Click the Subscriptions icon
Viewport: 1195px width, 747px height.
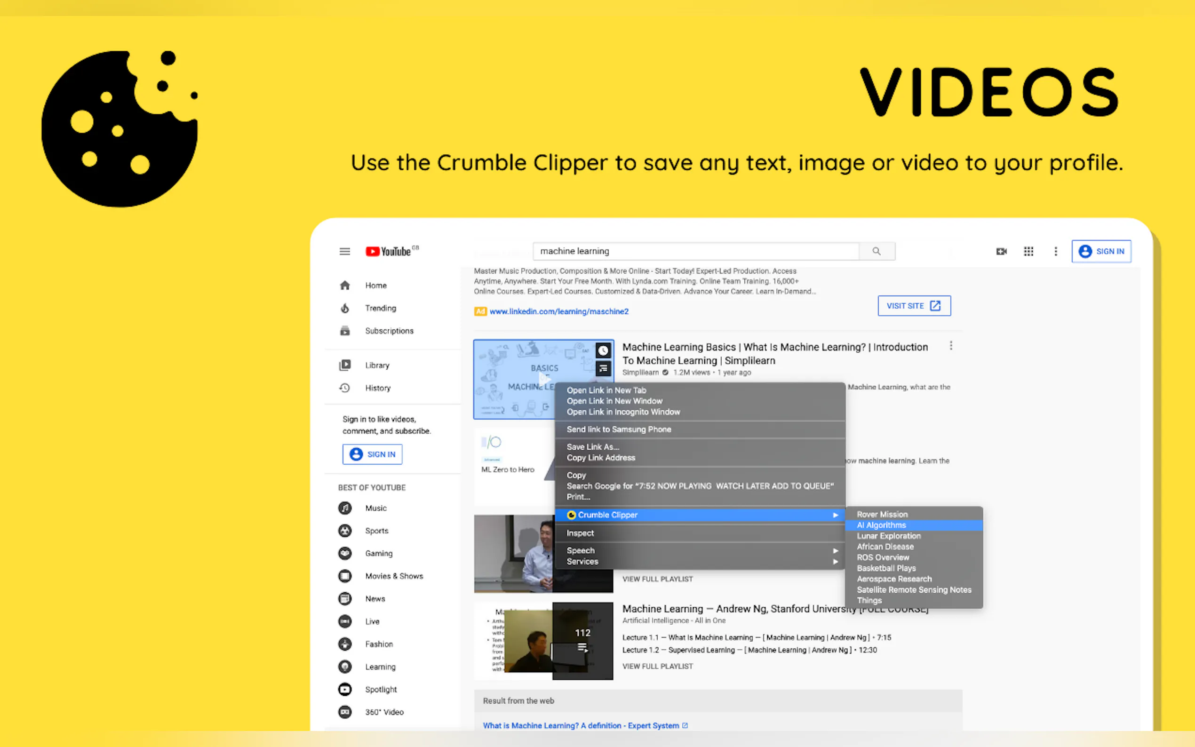(345, 331)
